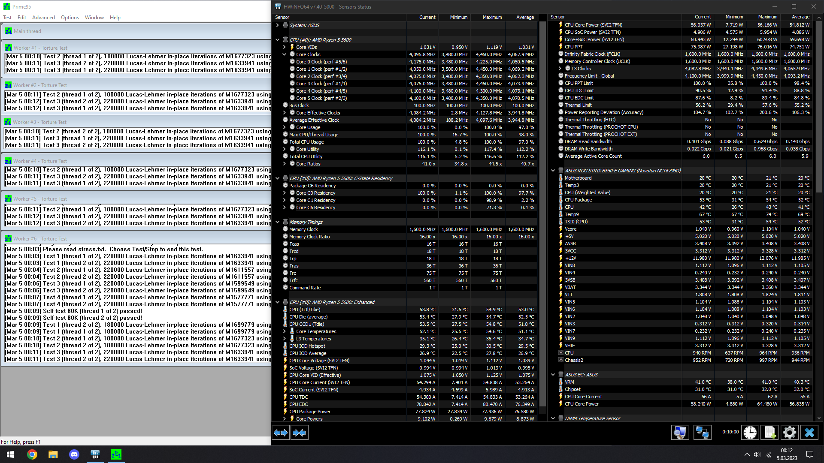Open the Advanced menu in Prime95
The height and width of the screenshot is (463, 824).
[x=43, y=18]
